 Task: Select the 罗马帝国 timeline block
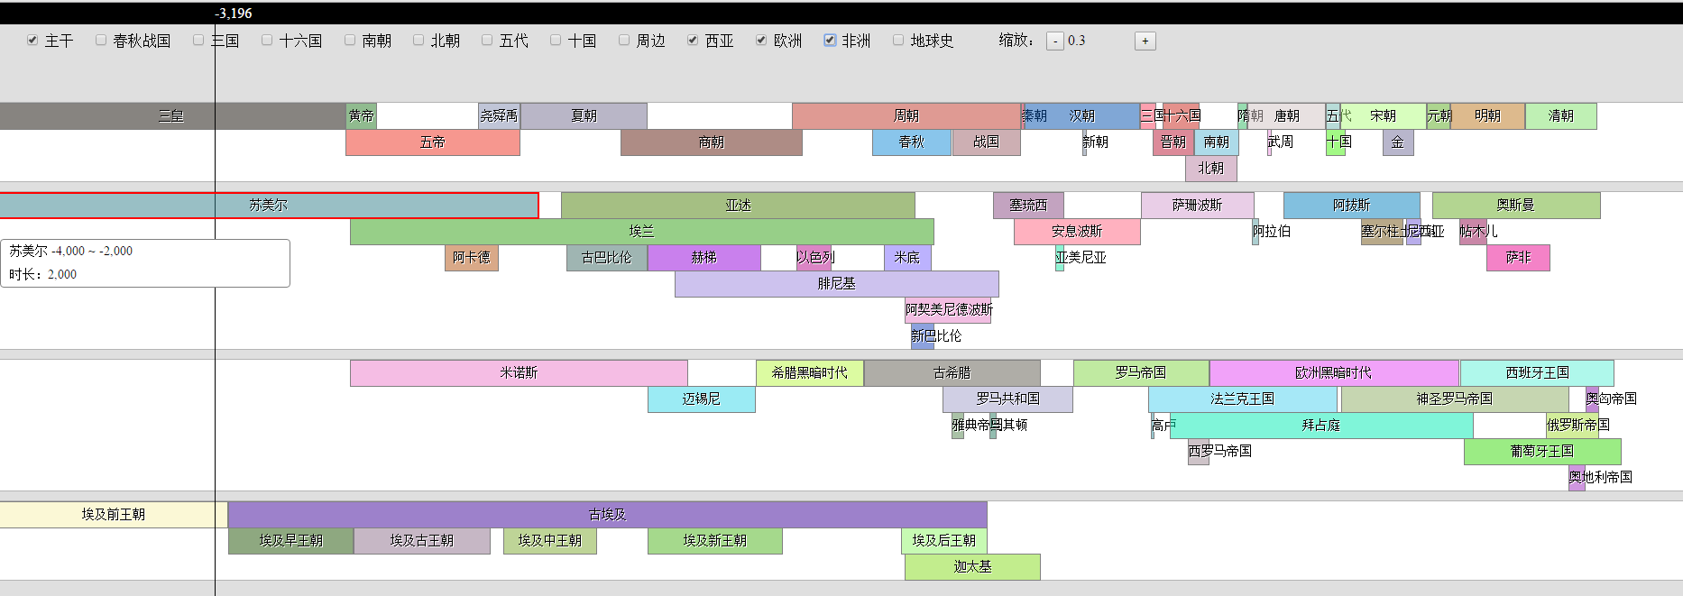1140,373
